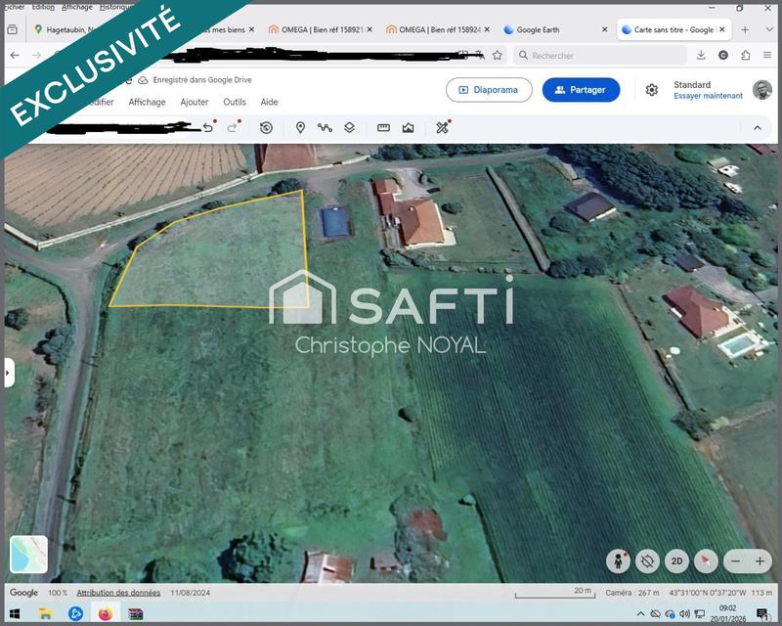
Task: Click the compass icon to reset orientation
Action: 705,560
